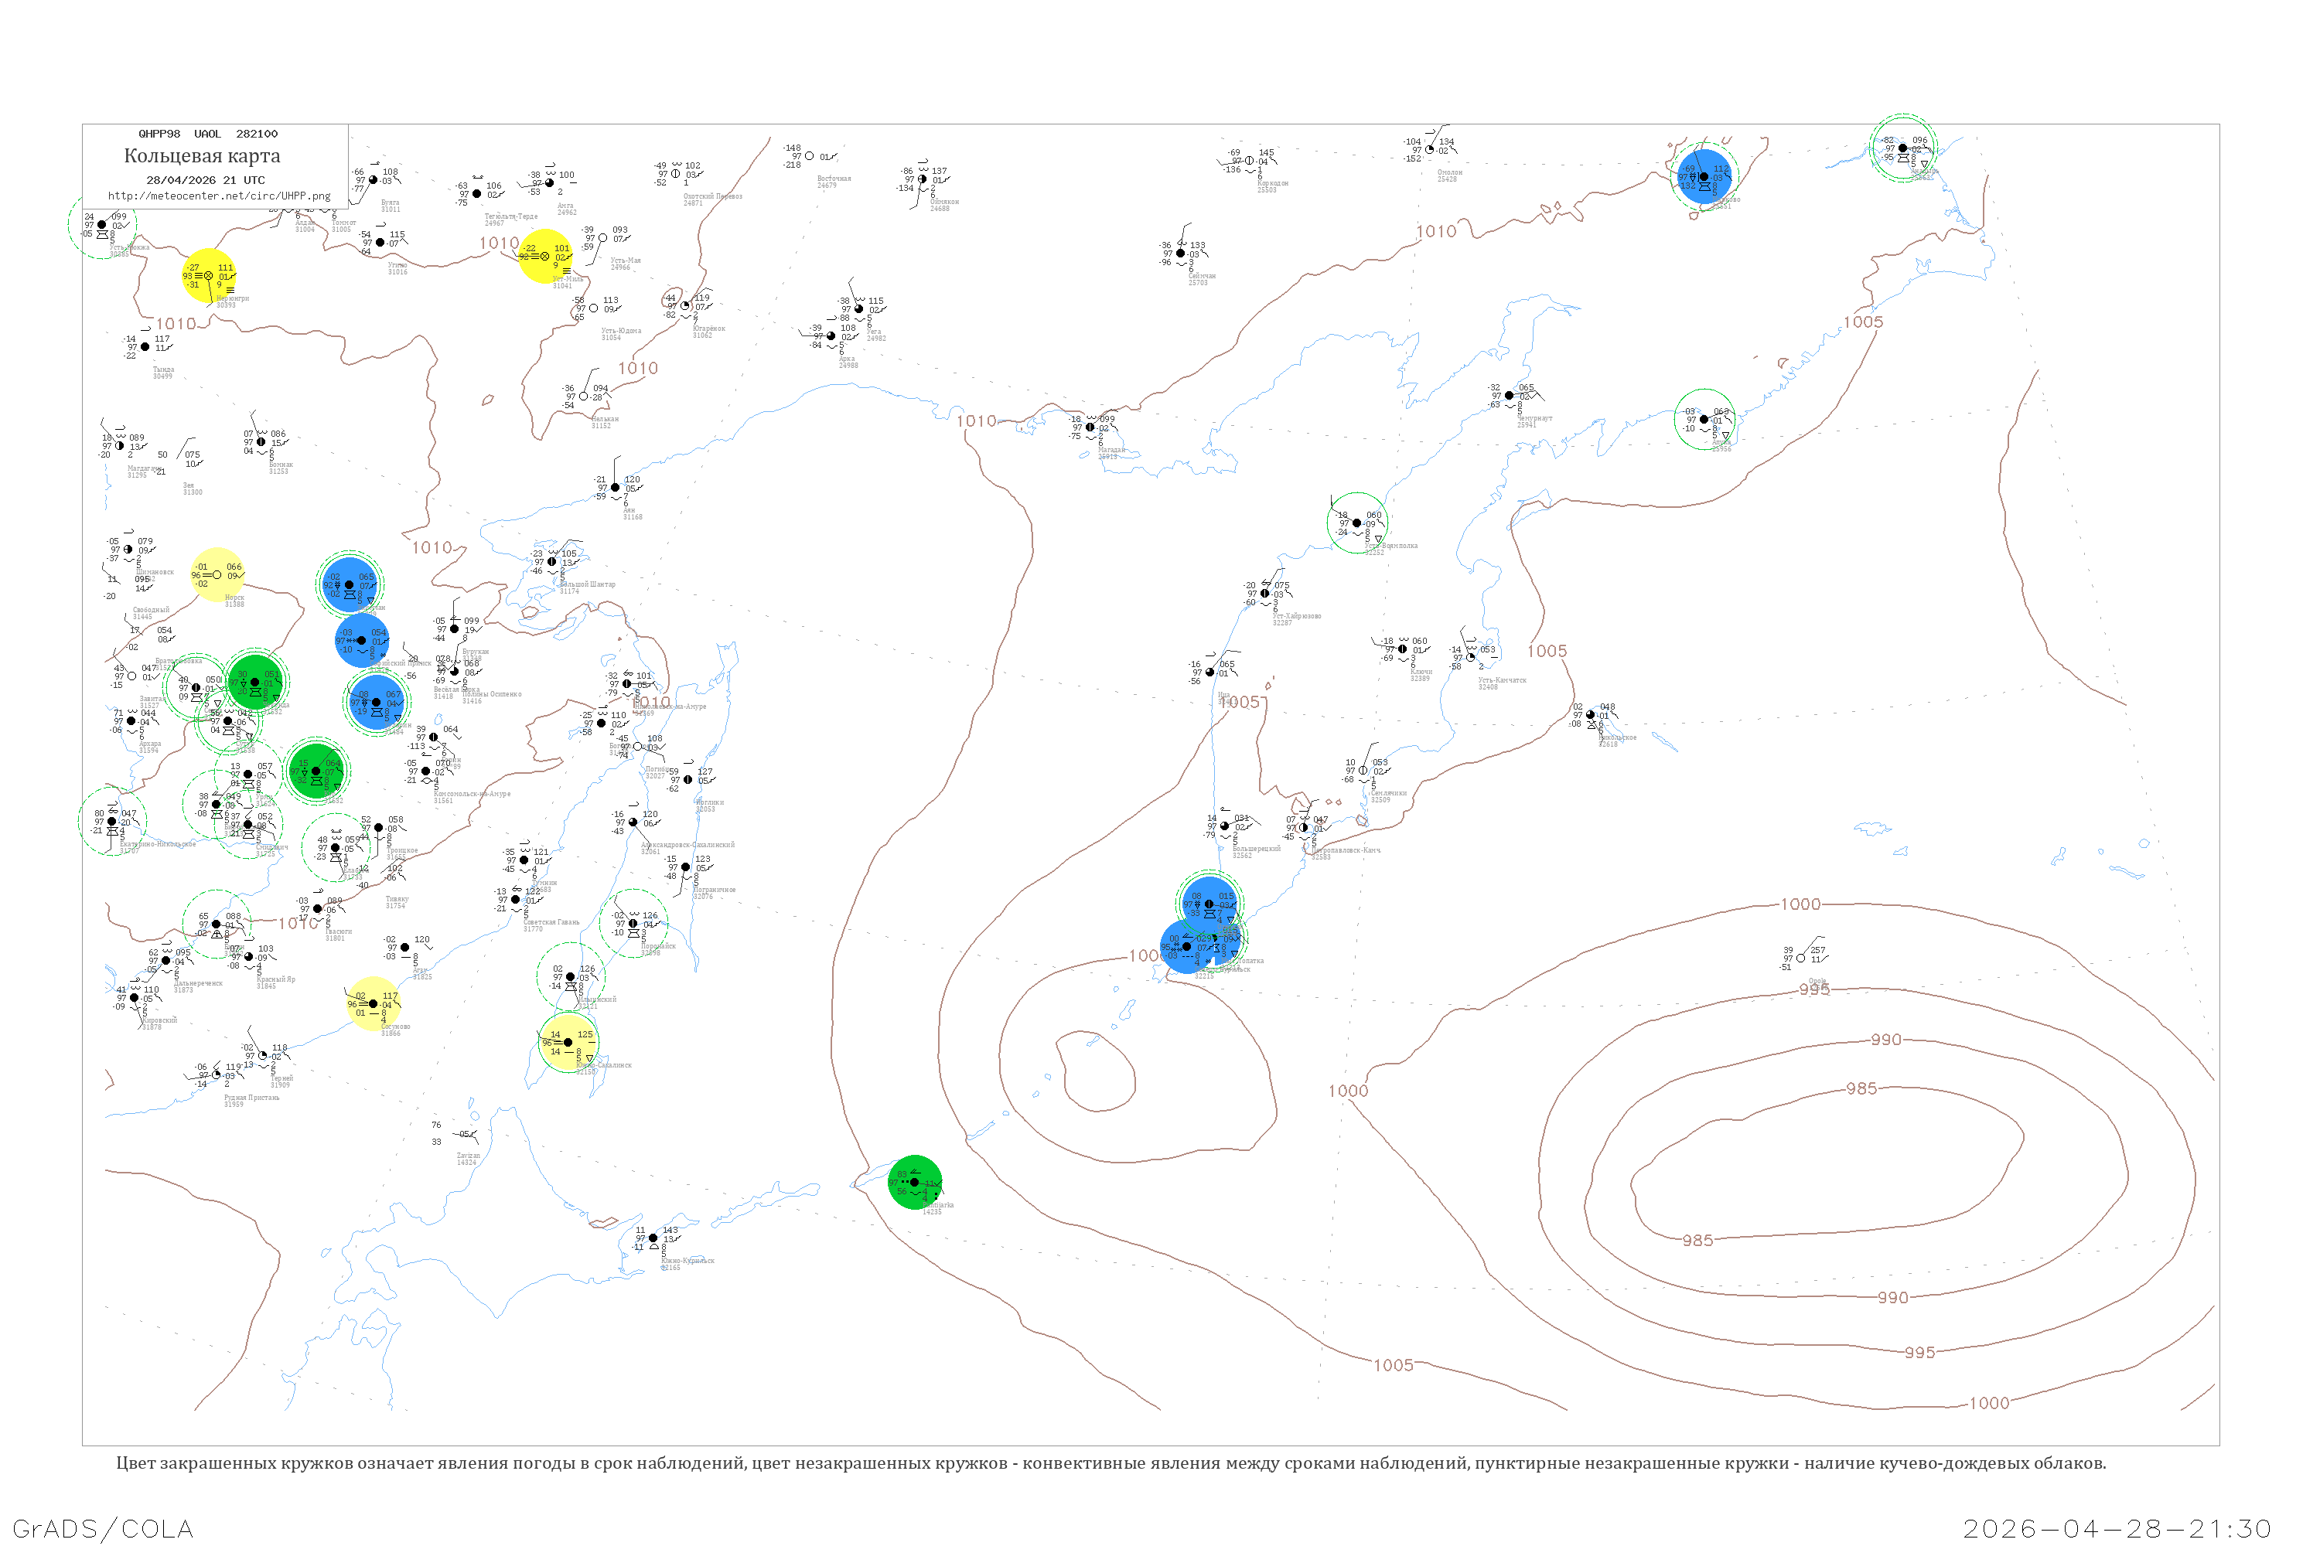Screen dimensions: 2320x1546
Task: Click the pale yellow circle at Сосуново
Action: (x=373, y=1003)
